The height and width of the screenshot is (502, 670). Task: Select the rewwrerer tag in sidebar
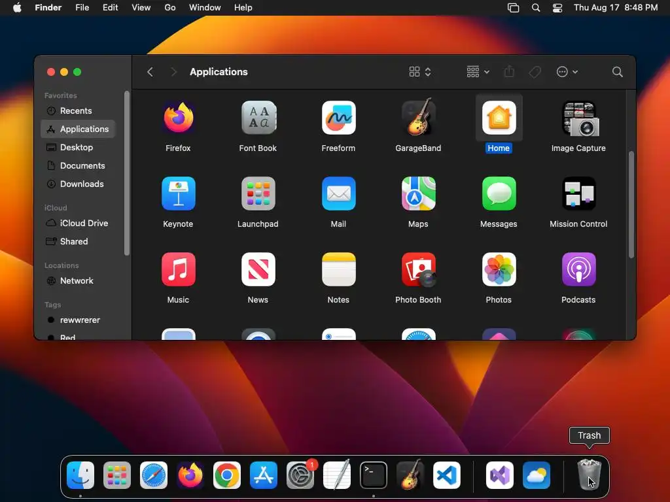(78, 320)
